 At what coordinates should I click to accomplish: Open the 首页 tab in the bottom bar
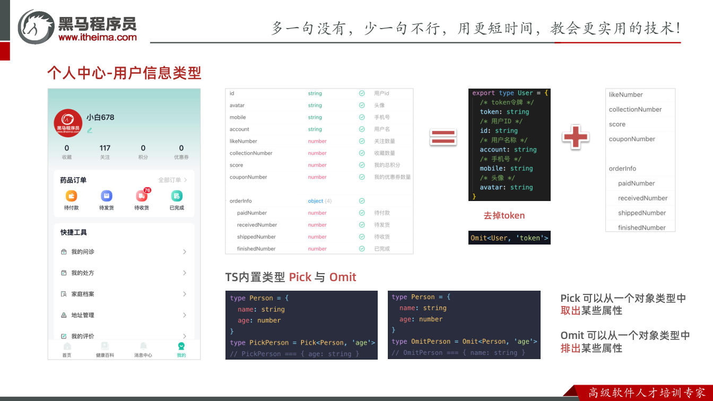[x=67, y=350]
